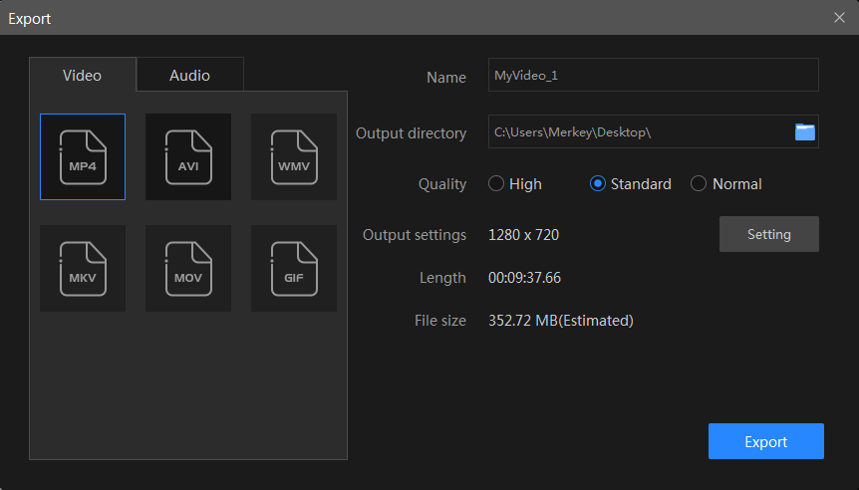Close the Export dialog
Image resolution: width=859 pixels, height=490 pixels.
tap(839, 18)
